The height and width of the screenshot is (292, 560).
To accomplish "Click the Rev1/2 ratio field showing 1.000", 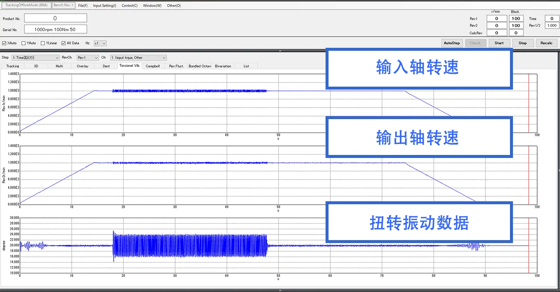I will tap(552, 26).
